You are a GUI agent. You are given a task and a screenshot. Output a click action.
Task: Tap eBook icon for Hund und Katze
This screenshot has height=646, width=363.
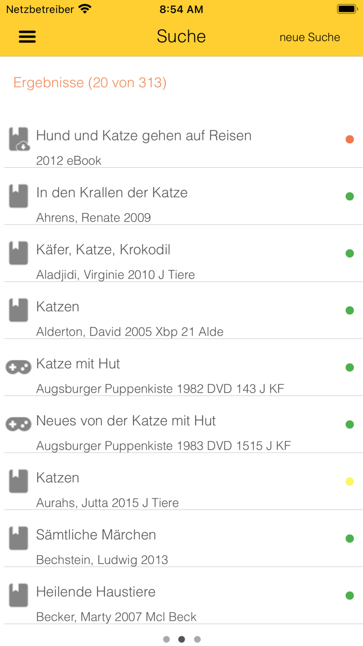[19, 140]
